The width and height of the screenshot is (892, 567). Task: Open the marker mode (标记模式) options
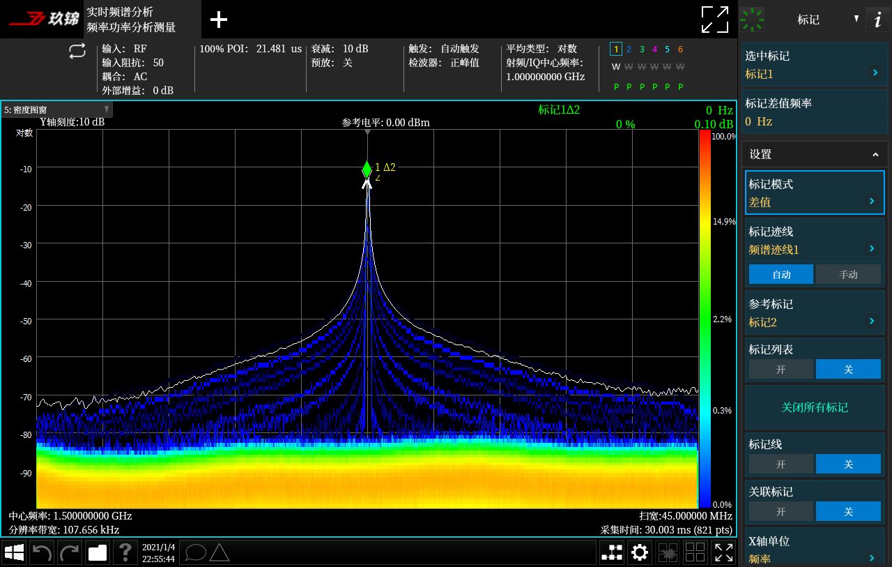[x=815, y=192]
